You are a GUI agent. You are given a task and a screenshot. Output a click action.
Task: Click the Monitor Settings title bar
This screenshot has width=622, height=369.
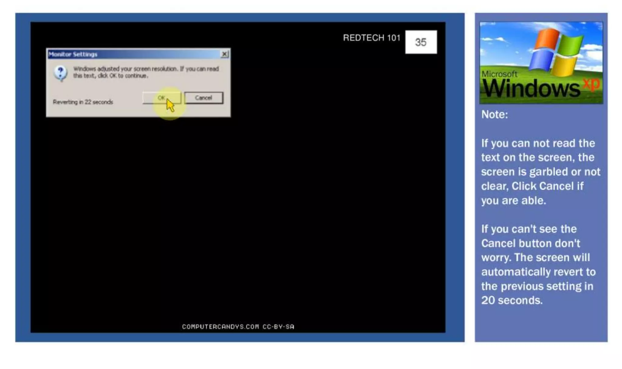(x=138, y=54)
